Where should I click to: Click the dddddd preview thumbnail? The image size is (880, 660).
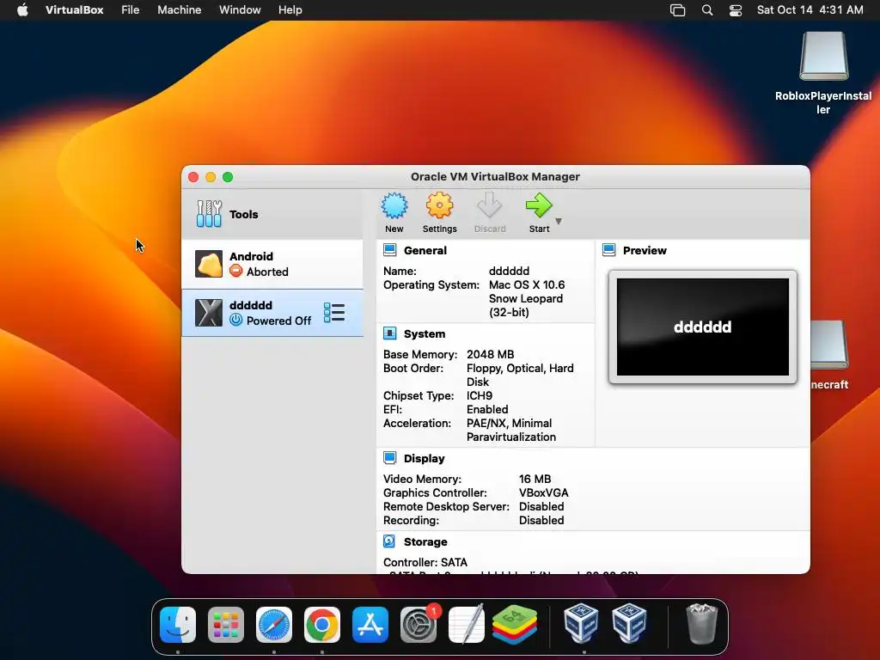(703, 327)
